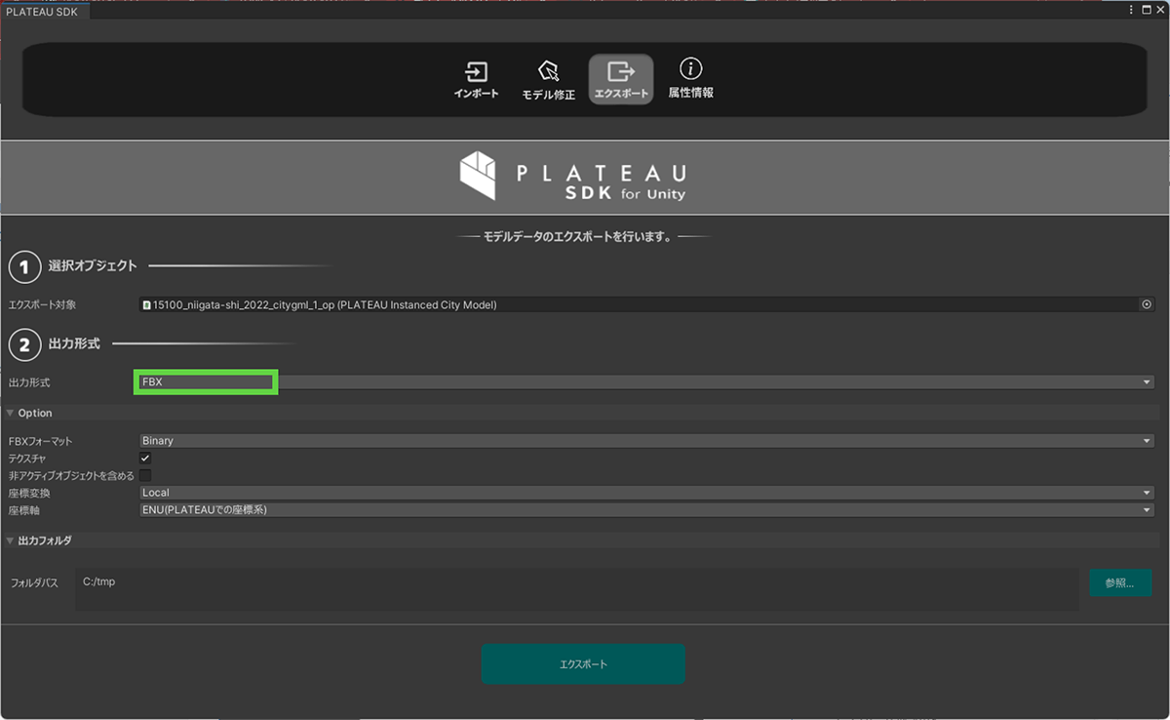Screen dimensions: 1170x720
Task: Click the 選択オブジェクト heading text
Action: pyautogui.click(x=93, y=265)
